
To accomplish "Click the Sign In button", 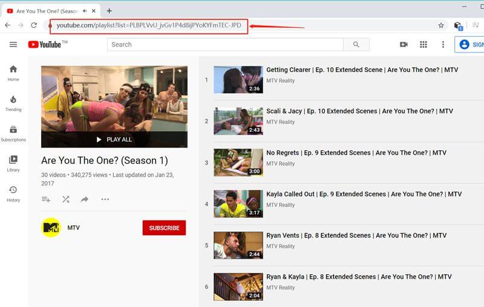I will point(470,44).
